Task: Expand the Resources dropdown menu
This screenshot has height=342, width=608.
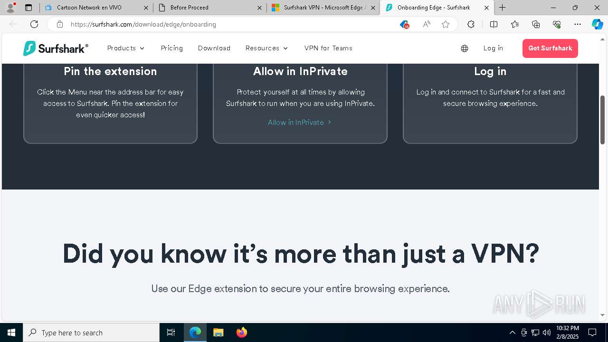Action: [267, 48]
